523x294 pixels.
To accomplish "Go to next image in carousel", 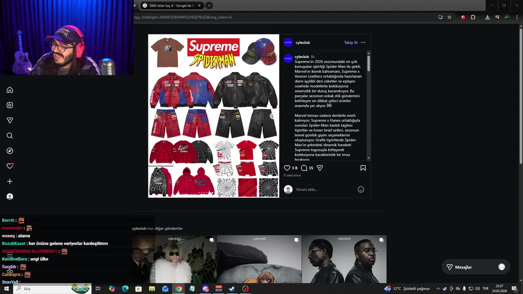I will (x=273, y=116).
